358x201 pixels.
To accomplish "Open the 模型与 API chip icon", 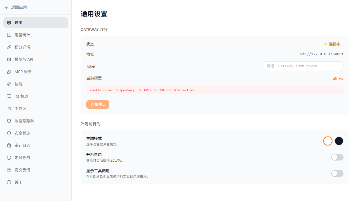I will (9, 59).
